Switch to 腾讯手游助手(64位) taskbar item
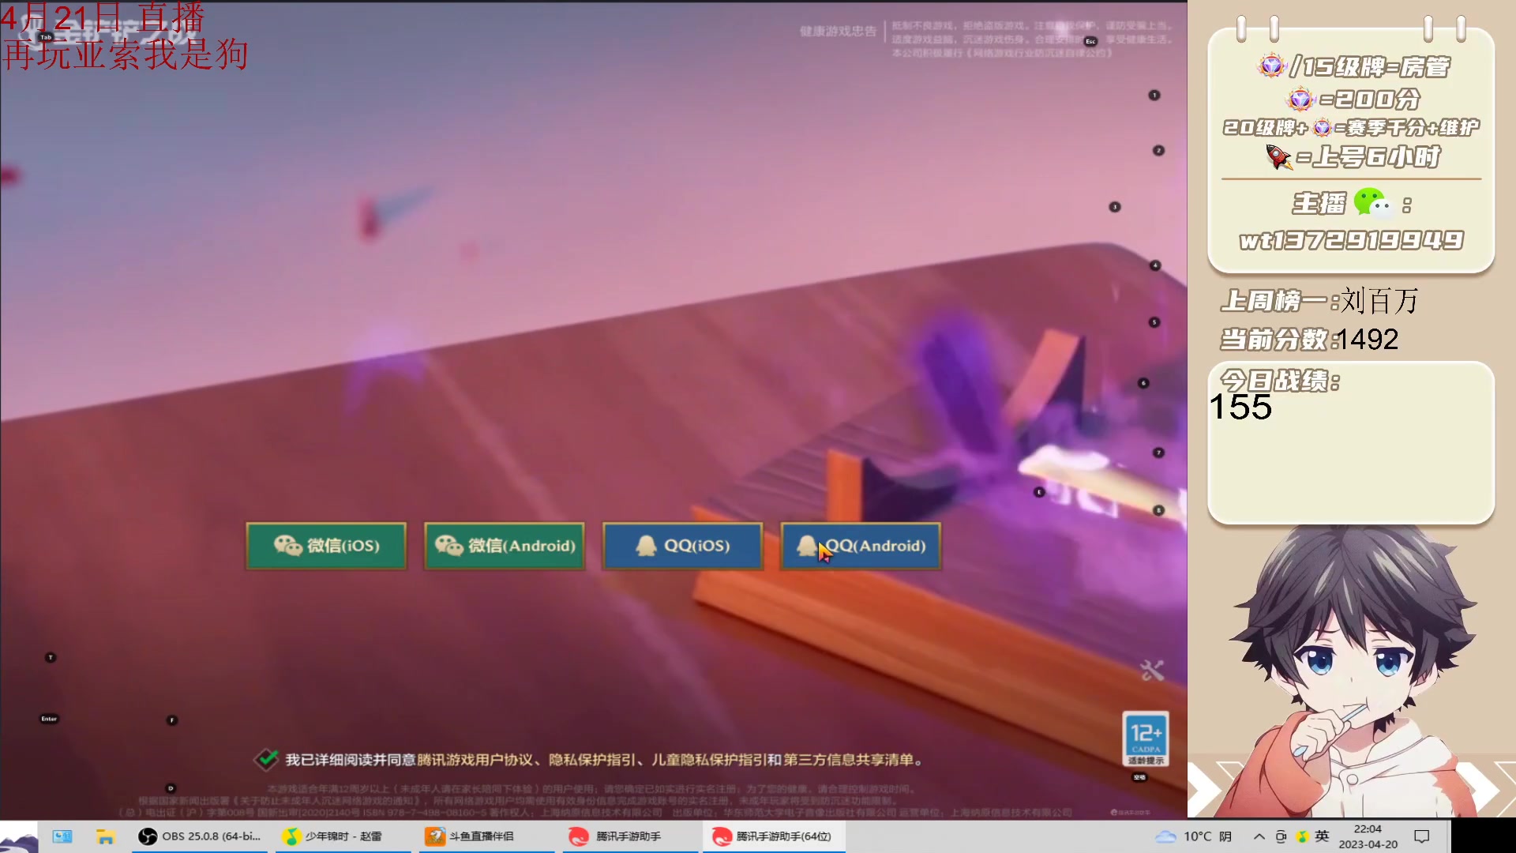This screenshot has height=853, width=1516. click(x=772, y=836)
